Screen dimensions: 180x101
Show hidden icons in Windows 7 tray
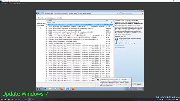click(128, 89)
